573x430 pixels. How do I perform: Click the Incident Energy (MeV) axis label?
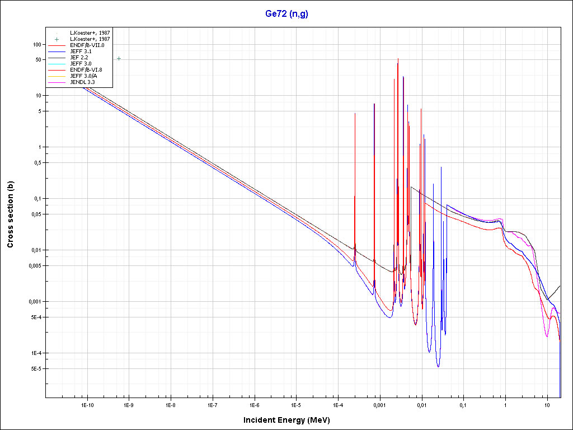[286, 420]
